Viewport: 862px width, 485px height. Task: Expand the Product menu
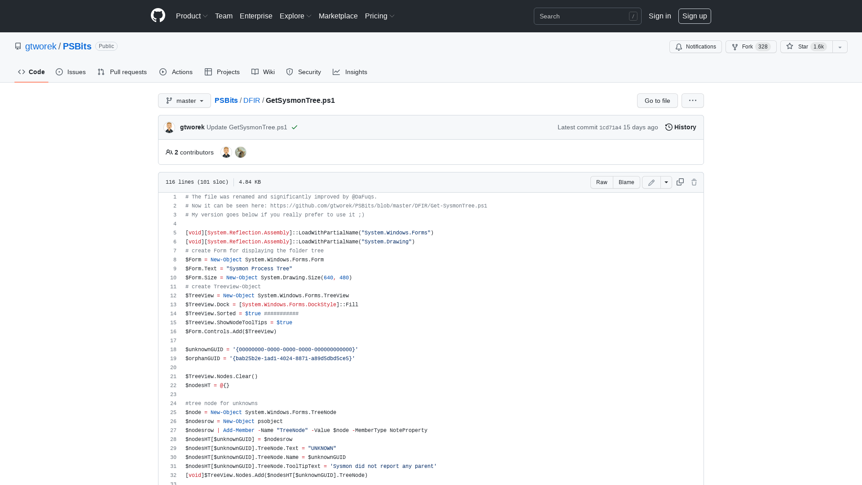[x=192, y=16]
